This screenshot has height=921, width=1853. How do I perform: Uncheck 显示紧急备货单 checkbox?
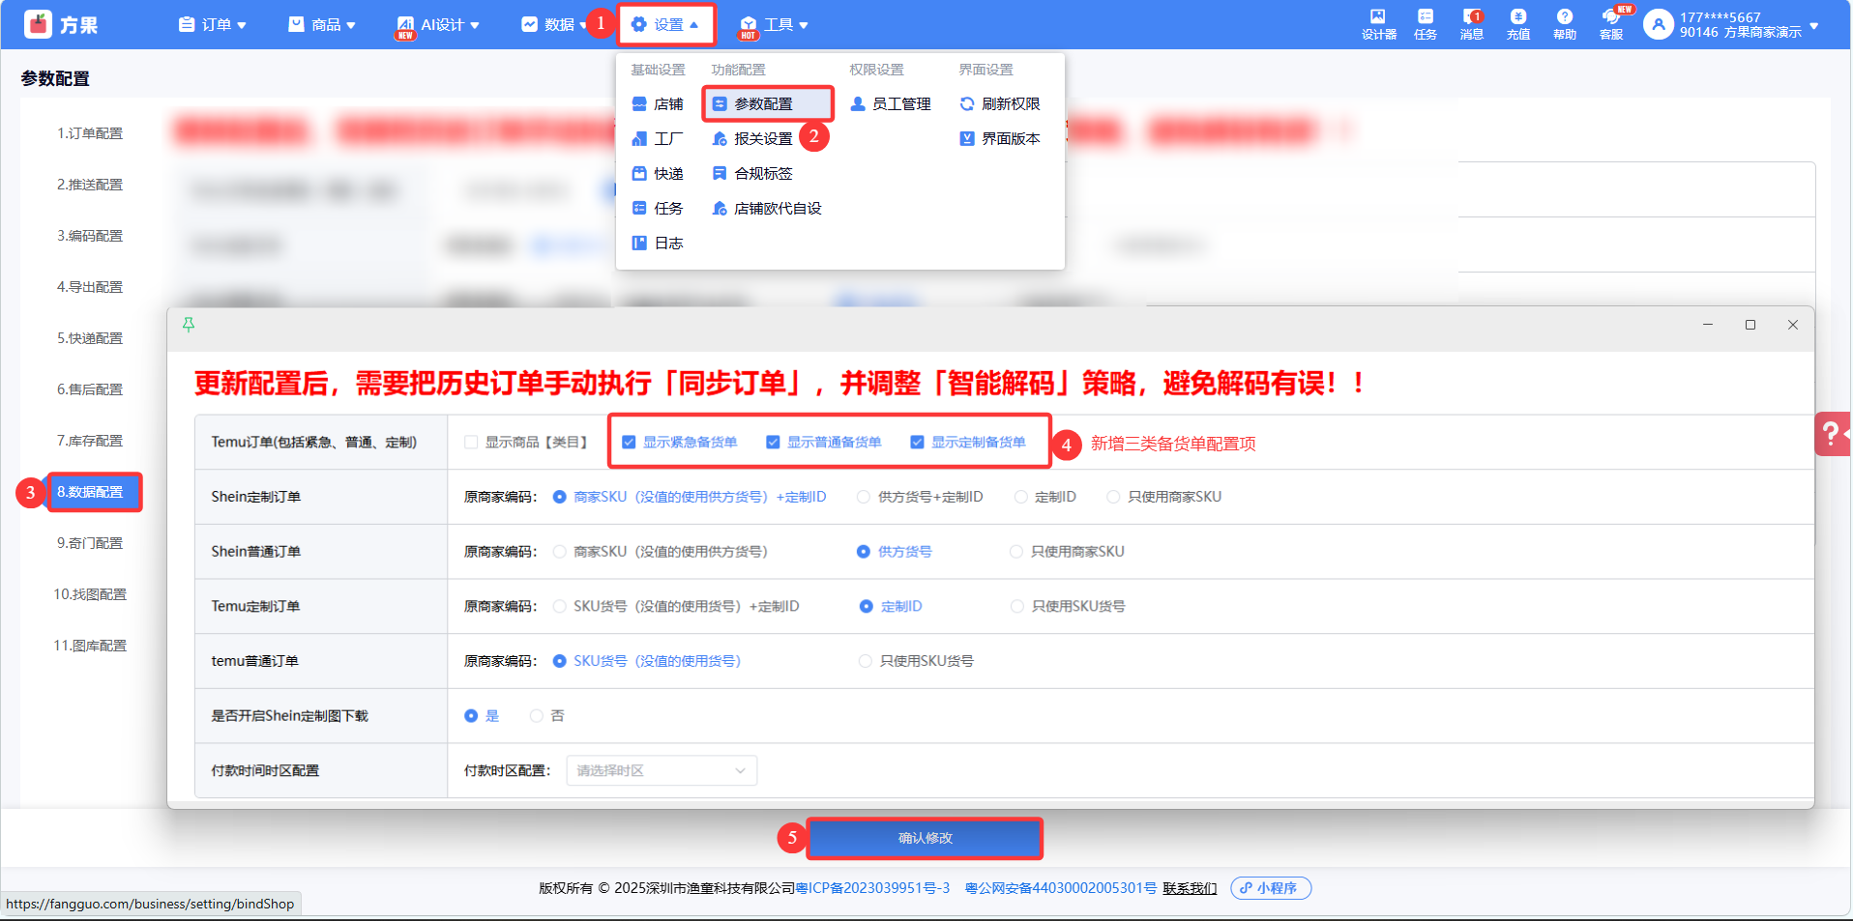[629, 443]
